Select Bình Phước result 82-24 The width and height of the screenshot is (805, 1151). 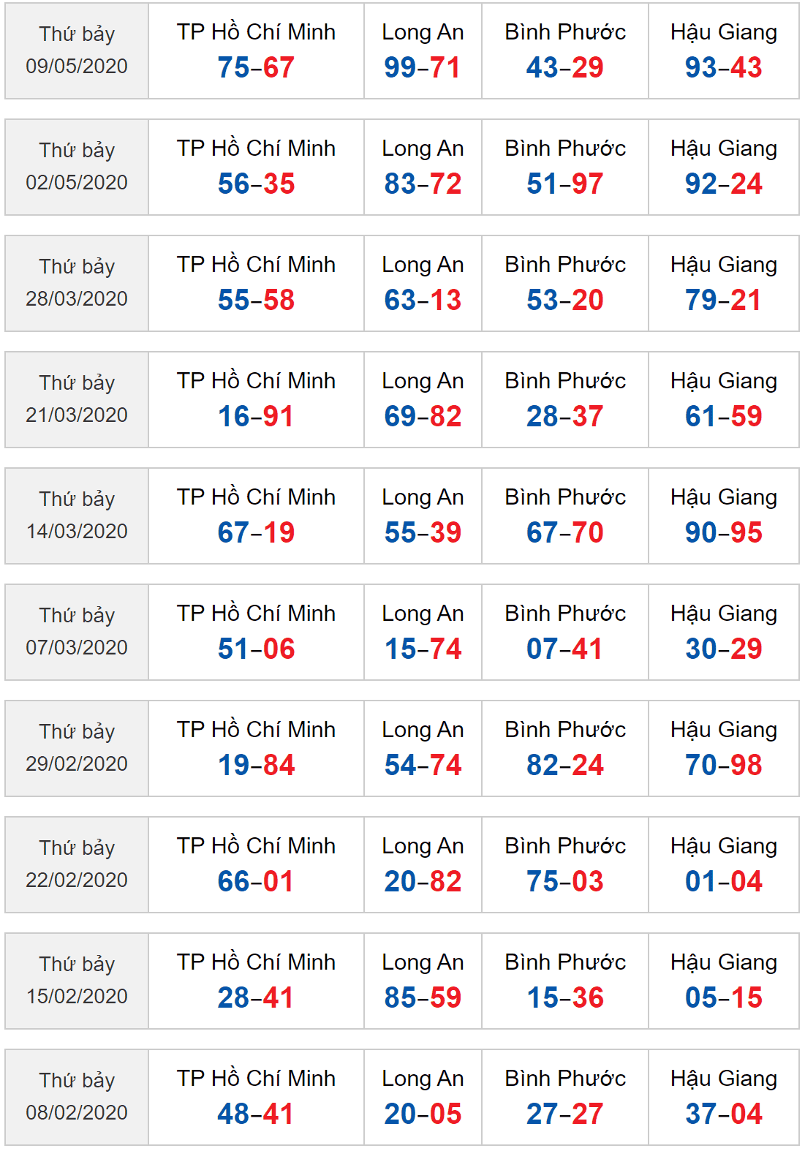pyautogui.click(x=565, y=765)
